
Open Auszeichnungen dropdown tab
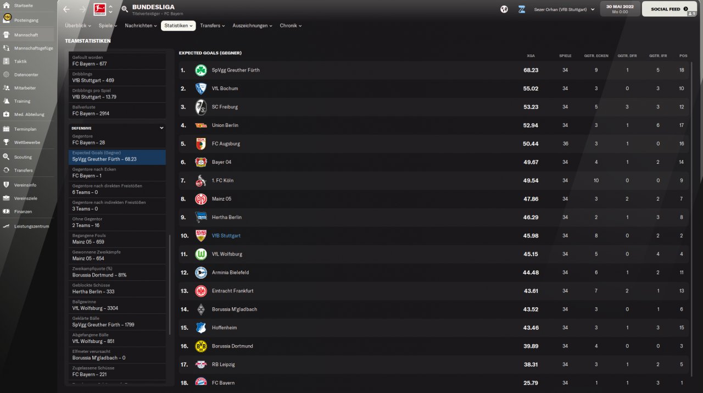[252, 25]
